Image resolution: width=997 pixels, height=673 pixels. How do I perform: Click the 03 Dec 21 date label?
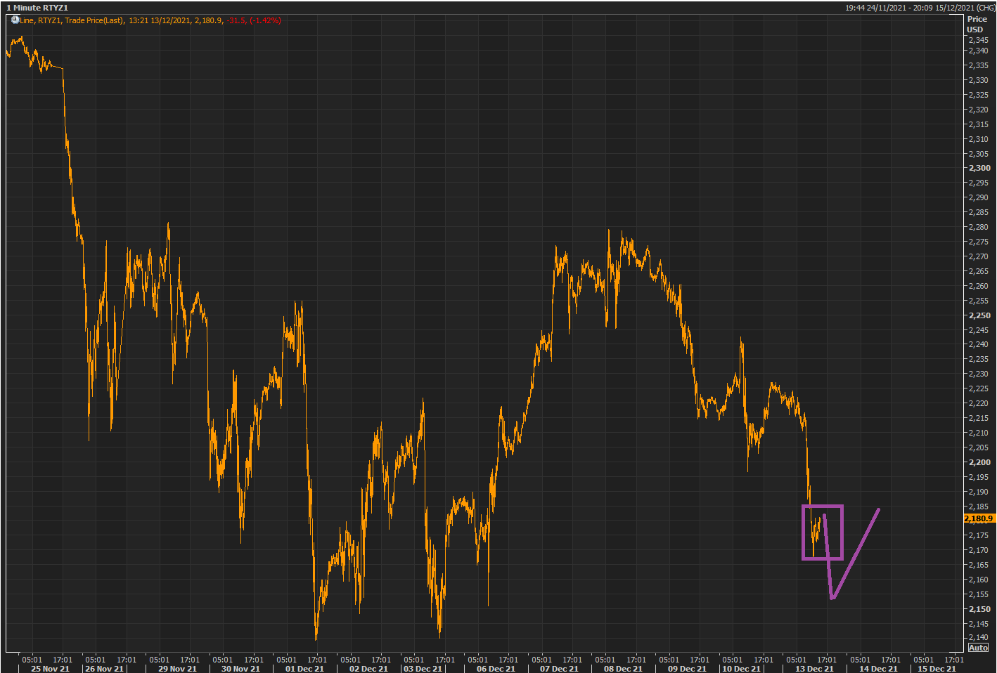click(423, 669)
